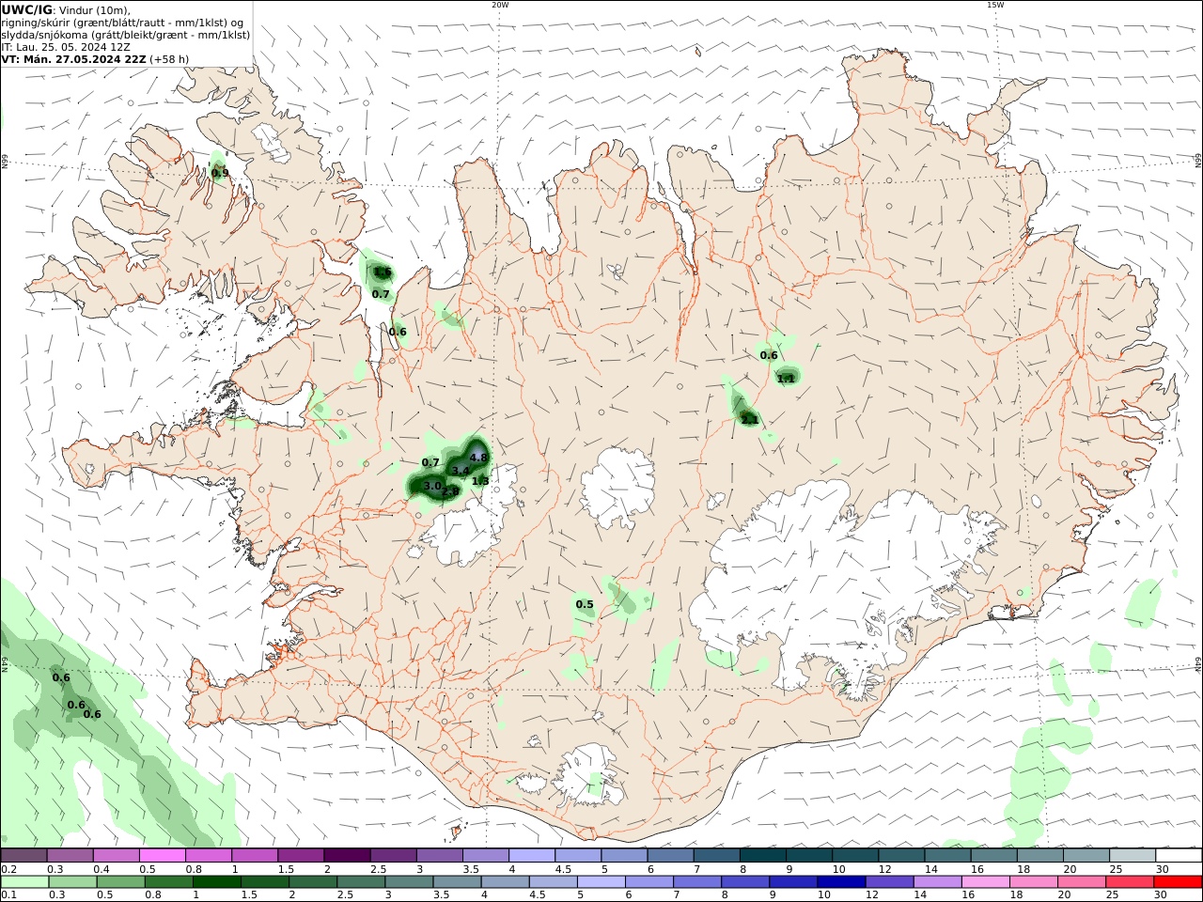
Task: Click the 0.5 precipitation value label
Action: pos(585,604)
